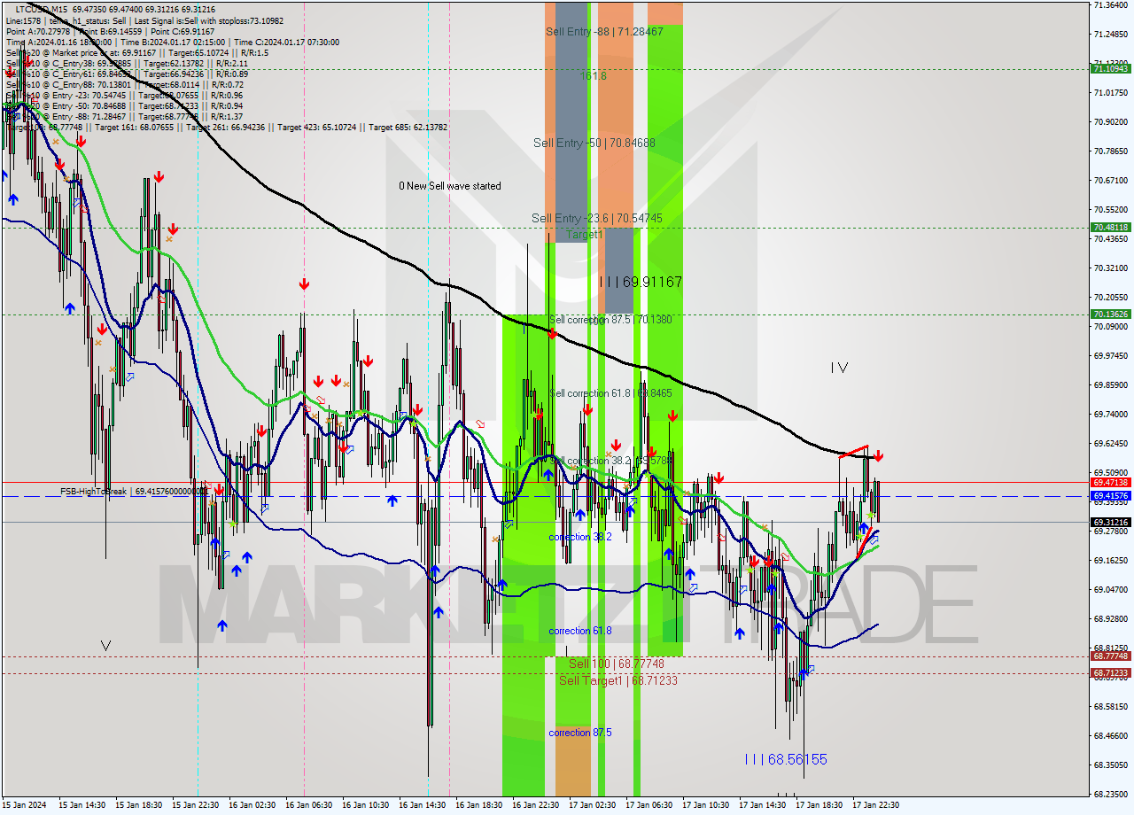The height and width of the screenshot is (815, 1134).
Task: Click the 'Sell Entry -23.6 | 70.54745' label
Action: [x=597, y=218]
